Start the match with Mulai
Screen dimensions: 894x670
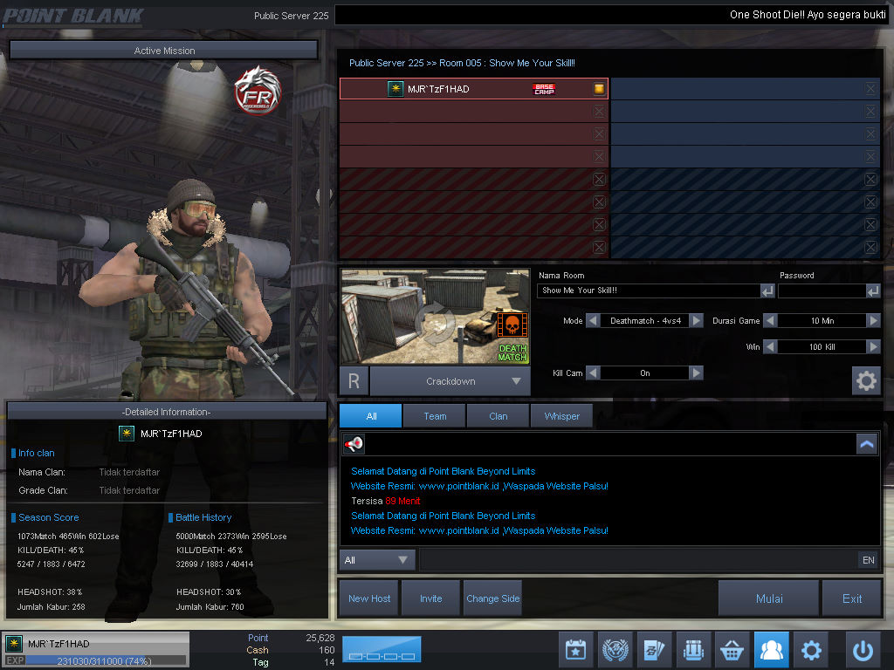[768, 598]
